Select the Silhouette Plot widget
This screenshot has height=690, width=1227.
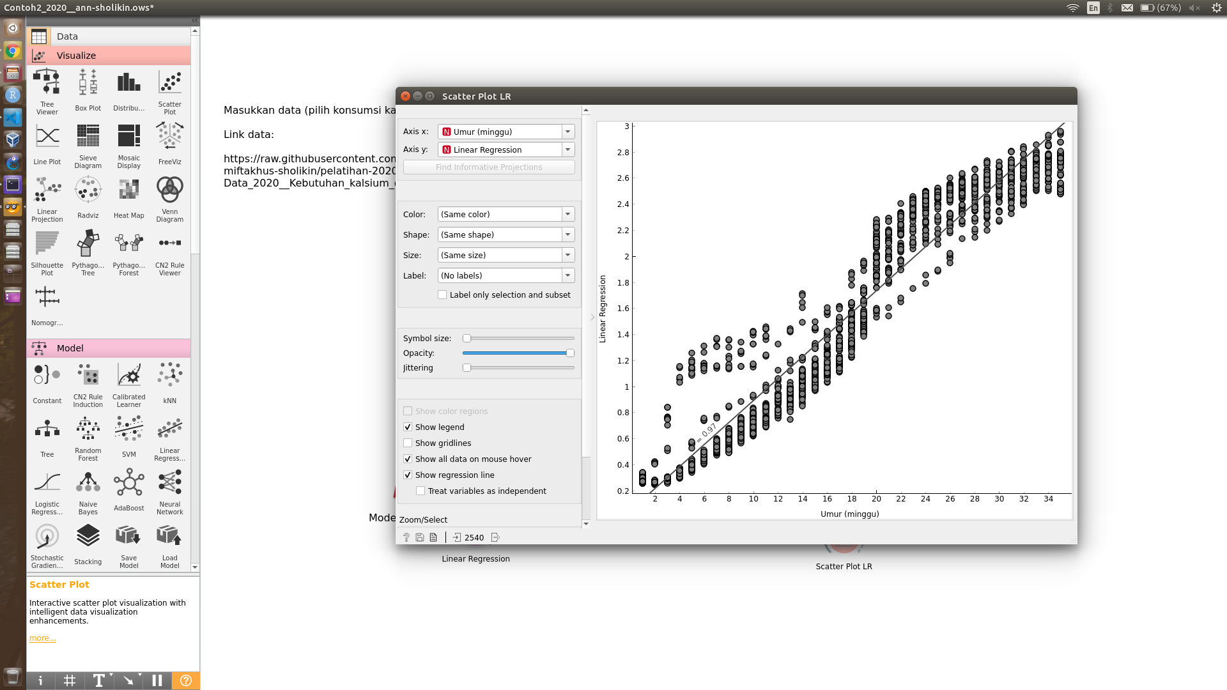pos(47,252)
